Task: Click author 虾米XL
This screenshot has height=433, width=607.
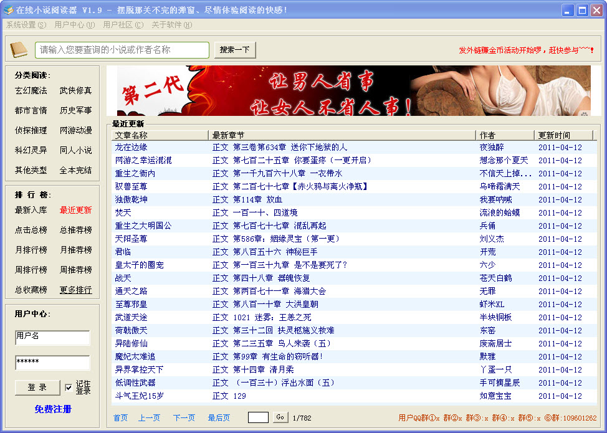Action: click(492, 304)
